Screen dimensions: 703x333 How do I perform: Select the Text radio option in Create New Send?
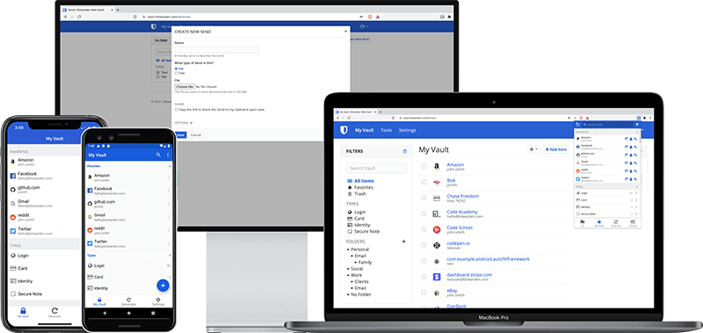(176, 73)
